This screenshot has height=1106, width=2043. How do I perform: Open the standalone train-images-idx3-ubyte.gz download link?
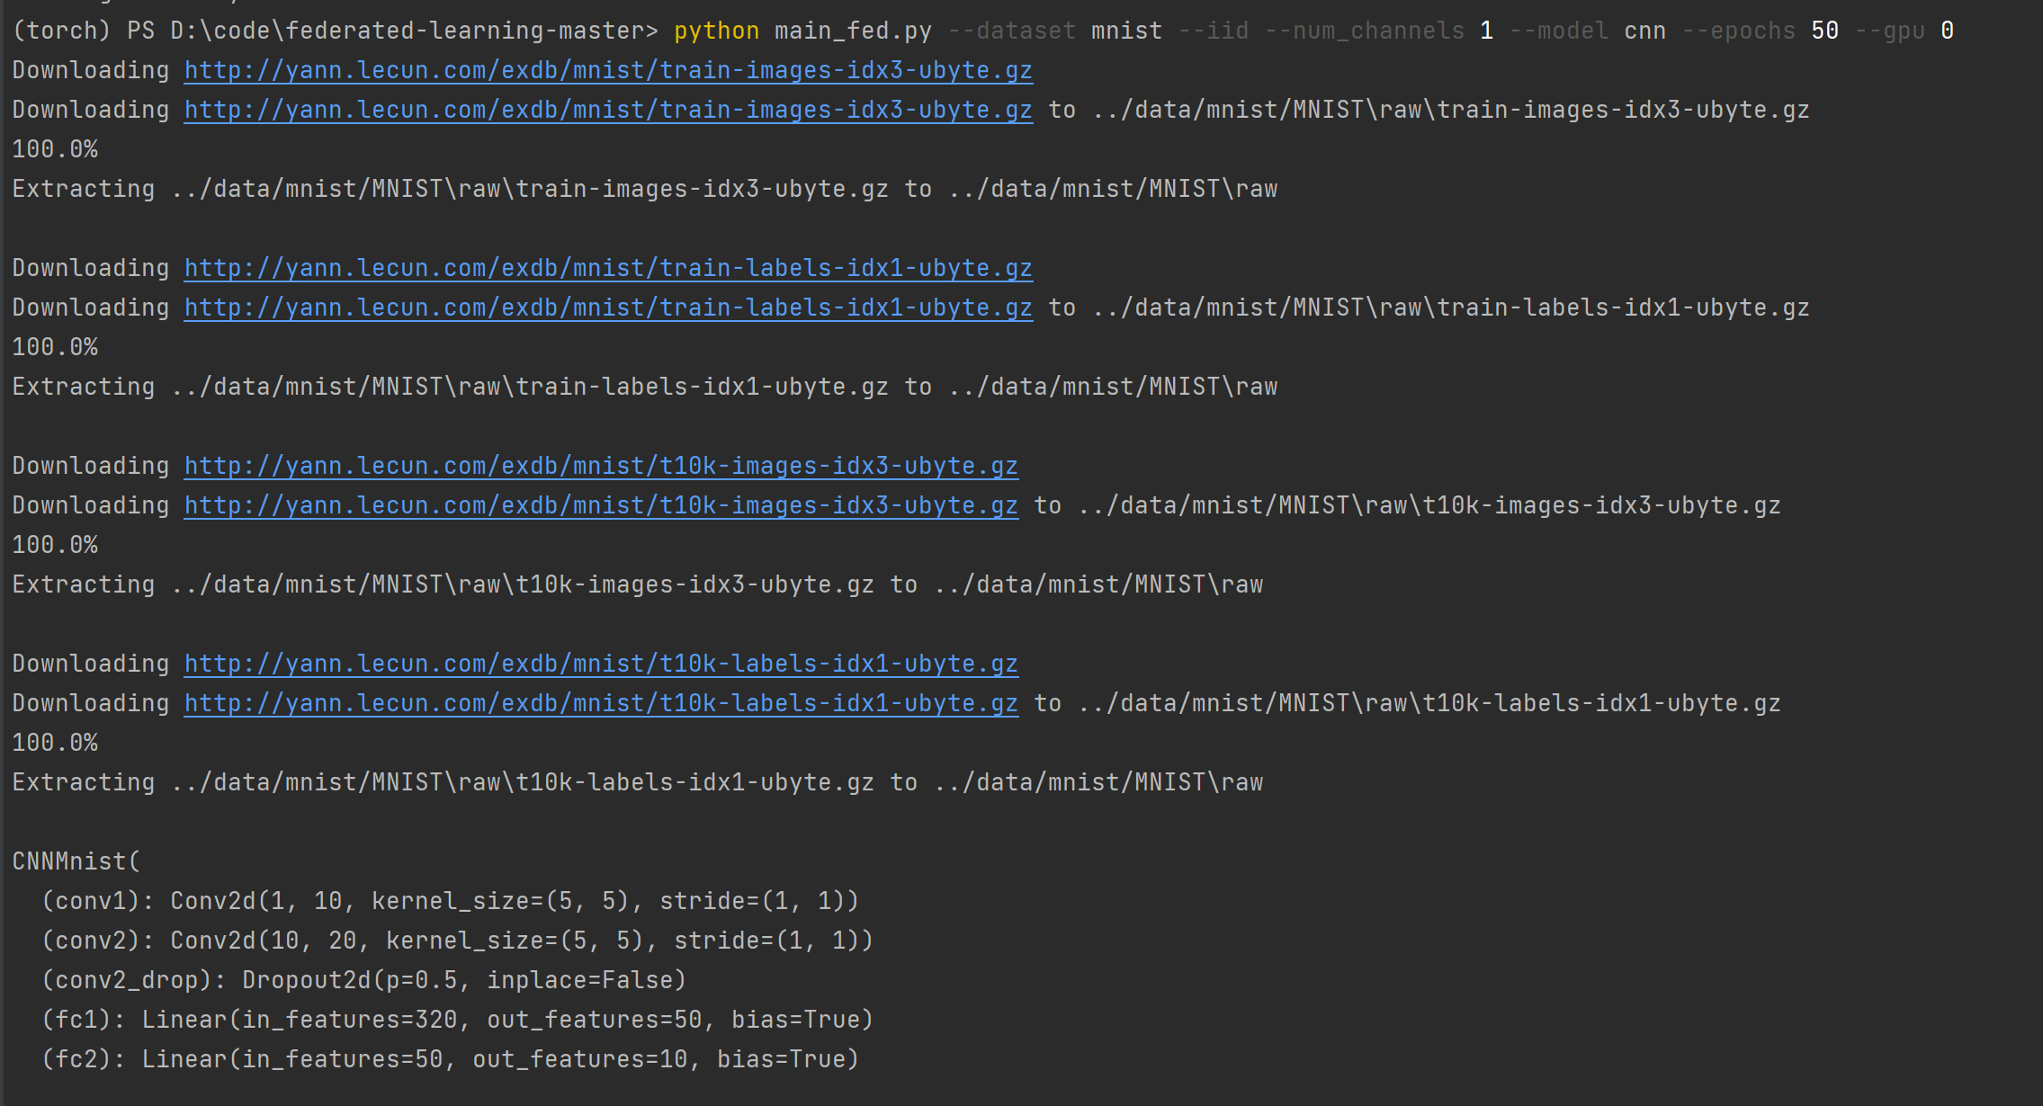click(x=608, y=70)
